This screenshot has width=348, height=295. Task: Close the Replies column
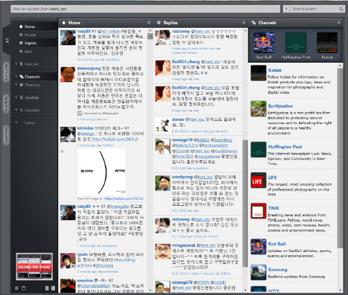[x=244, y=22]
